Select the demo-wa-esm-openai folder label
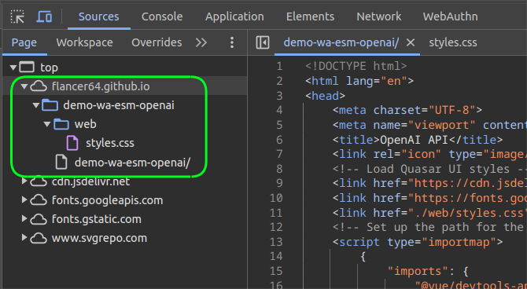Image resolution: width=527 pixels, height=289 pixels. coord(119,105)
